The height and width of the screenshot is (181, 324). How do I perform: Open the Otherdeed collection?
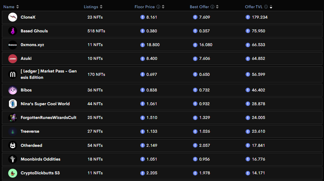31,145
